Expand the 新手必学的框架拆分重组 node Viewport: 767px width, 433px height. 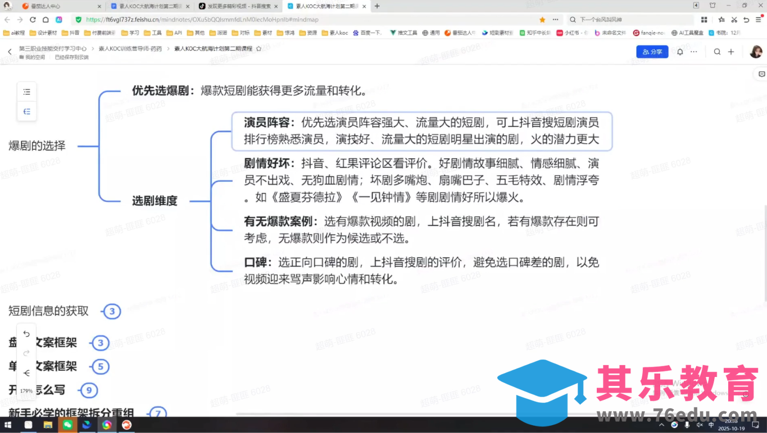coord(158,413)
